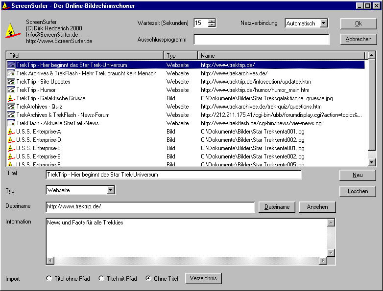Click 'http://www.tretrip.de/humor/humor_main.htm' cell
The height and width of the screenshot is (291, 383).
click(255, 90)
